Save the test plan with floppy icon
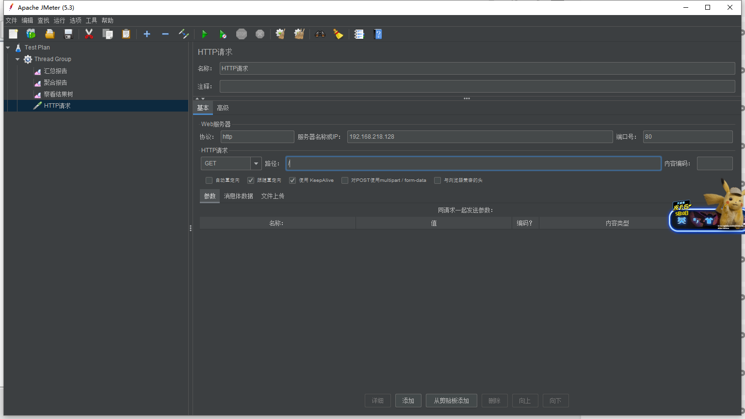Viewport: 745px width, 419px height. coord(68,34)
